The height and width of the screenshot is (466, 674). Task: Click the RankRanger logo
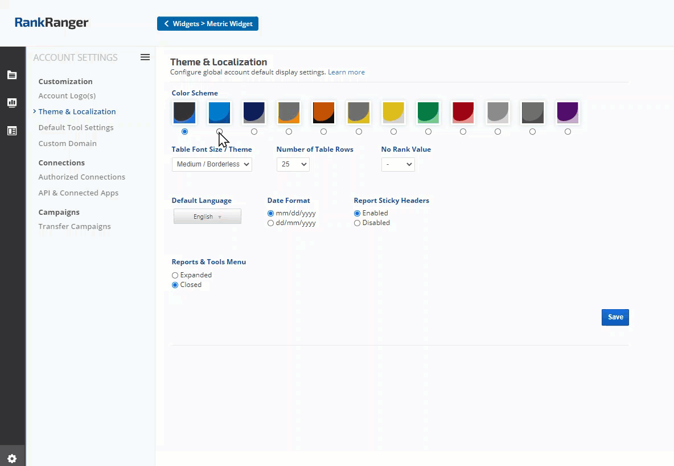52,23
